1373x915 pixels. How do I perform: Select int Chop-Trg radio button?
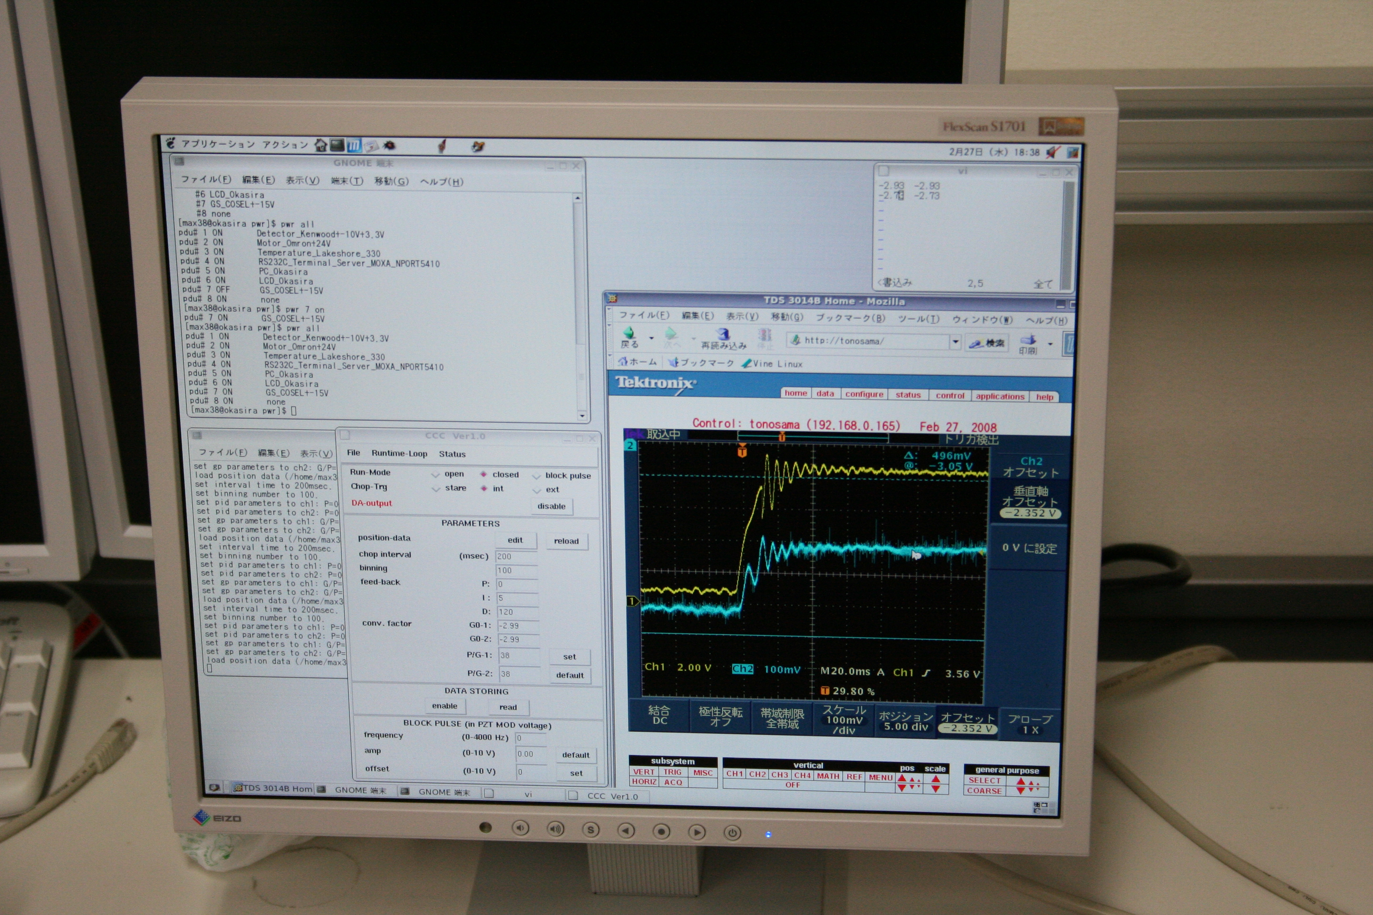pos(484,488)
